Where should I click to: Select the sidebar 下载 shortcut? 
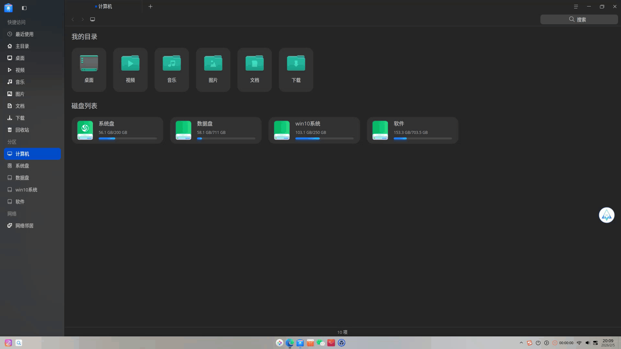point(32,118)
